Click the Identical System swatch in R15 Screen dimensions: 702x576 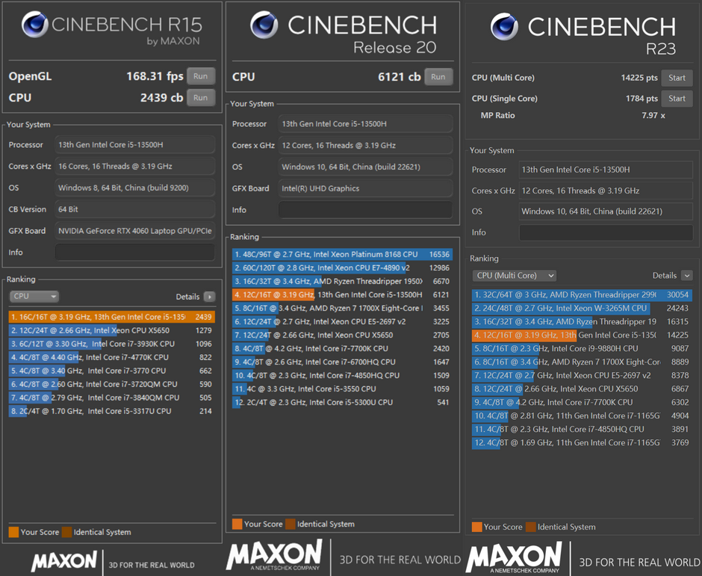click(66, 532)
